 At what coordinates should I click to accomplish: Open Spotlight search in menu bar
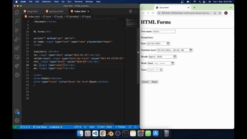(200, 2)
